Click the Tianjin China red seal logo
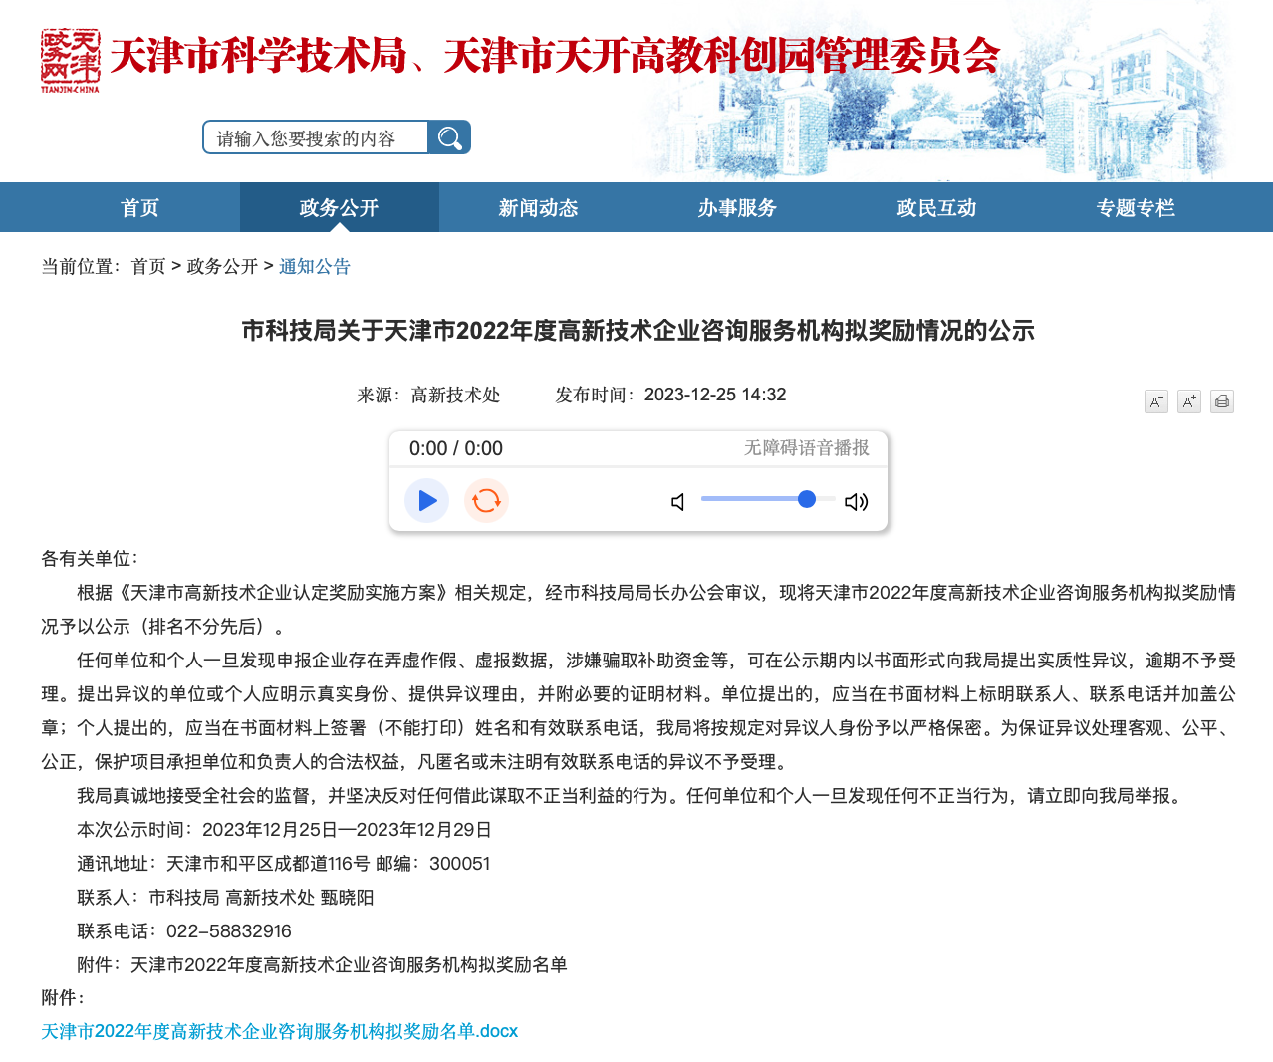Image resolution: width=1273 pixels, height=1062 pixels. pos(70,60)
